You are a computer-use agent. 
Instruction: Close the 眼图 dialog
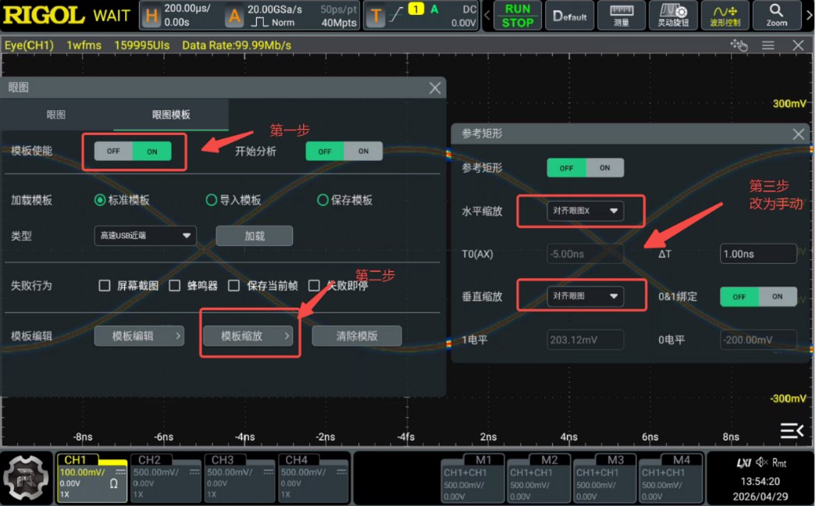coord(435,88)
